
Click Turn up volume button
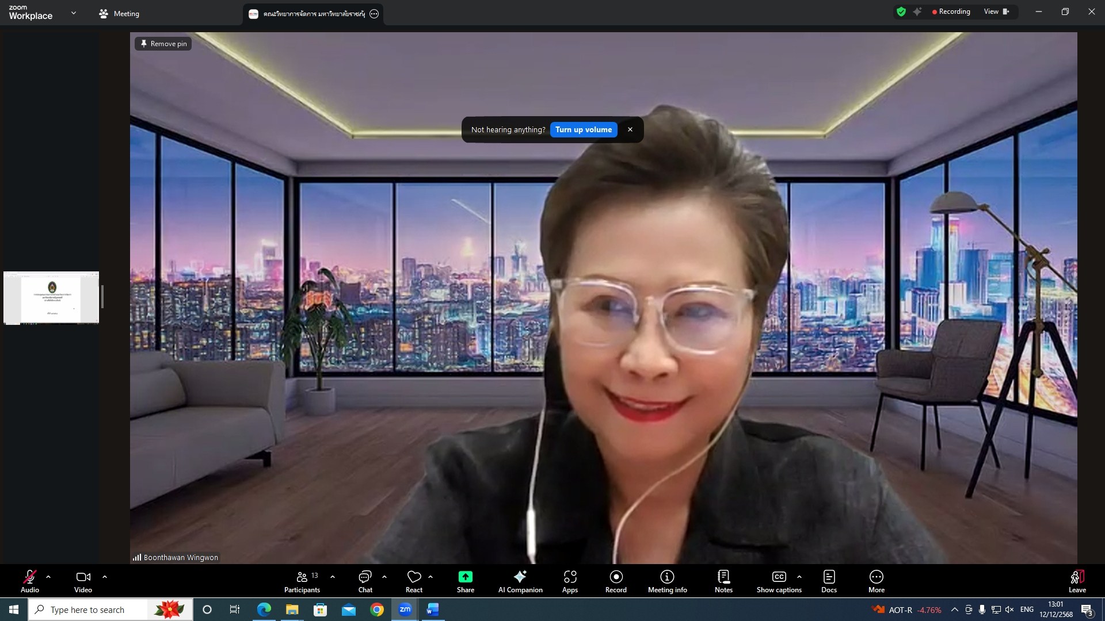click(583, 130)
